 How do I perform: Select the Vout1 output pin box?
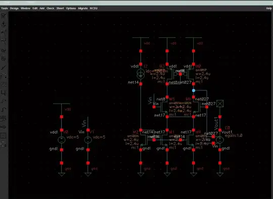(220, 104)
